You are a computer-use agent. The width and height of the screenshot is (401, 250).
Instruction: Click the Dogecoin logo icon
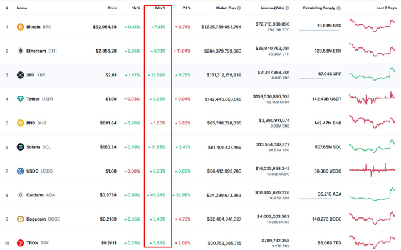[20, 219]
